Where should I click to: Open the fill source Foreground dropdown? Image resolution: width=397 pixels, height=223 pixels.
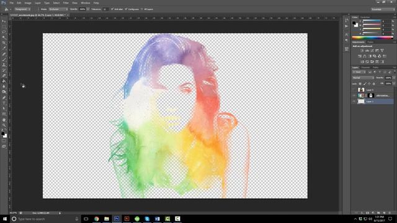pos(22,9)
